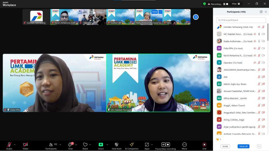Toggle microphone for MC-Nabilah Novi participant
This screenshot has width=269, height=151.
coord(259,34)
